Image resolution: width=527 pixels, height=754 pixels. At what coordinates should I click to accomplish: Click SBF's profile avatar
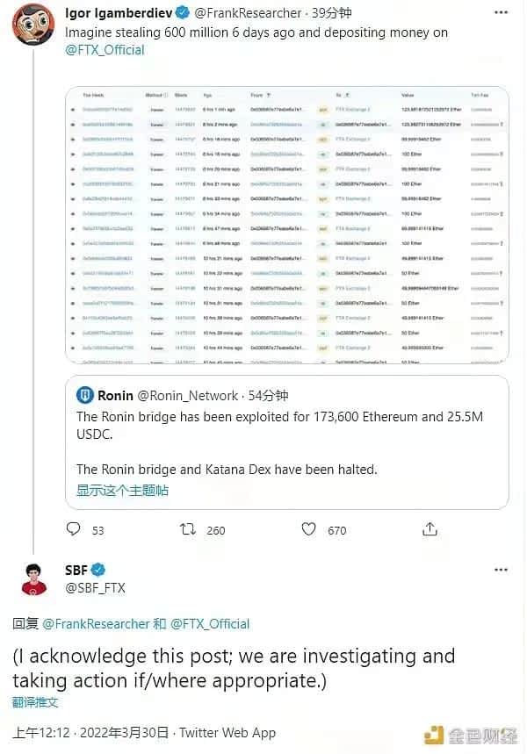(32, 578)
